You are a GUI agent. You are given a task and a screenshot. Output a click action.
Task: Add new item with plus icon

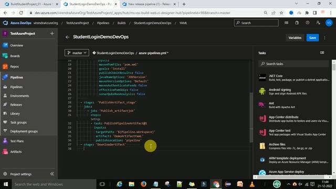(x=52, y=34)
